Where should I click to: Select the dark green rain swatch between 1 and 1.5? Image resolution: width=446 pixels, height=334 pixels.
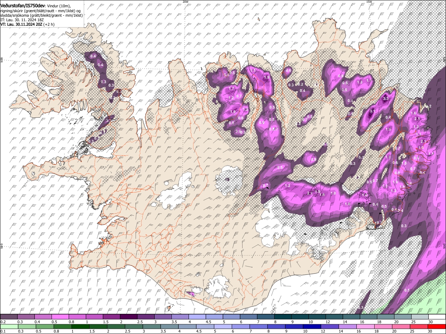click(80, 326)
